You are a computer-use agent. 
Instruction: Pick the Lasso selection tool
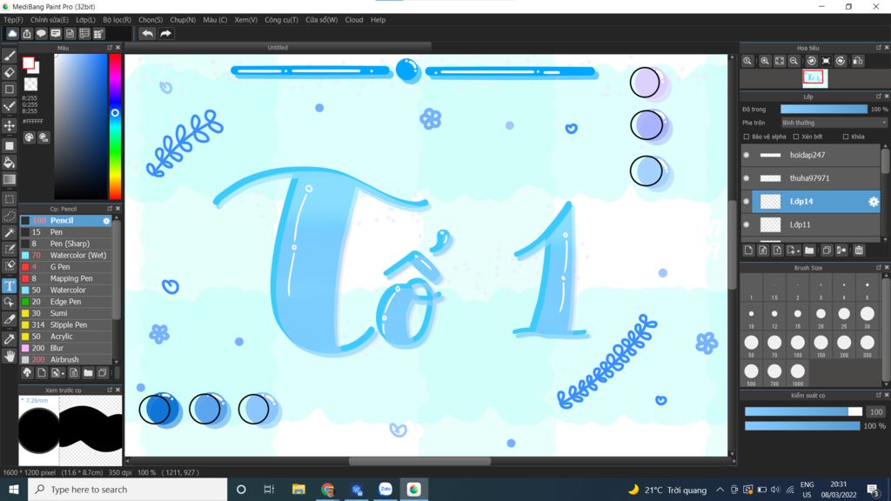[9, 217]
